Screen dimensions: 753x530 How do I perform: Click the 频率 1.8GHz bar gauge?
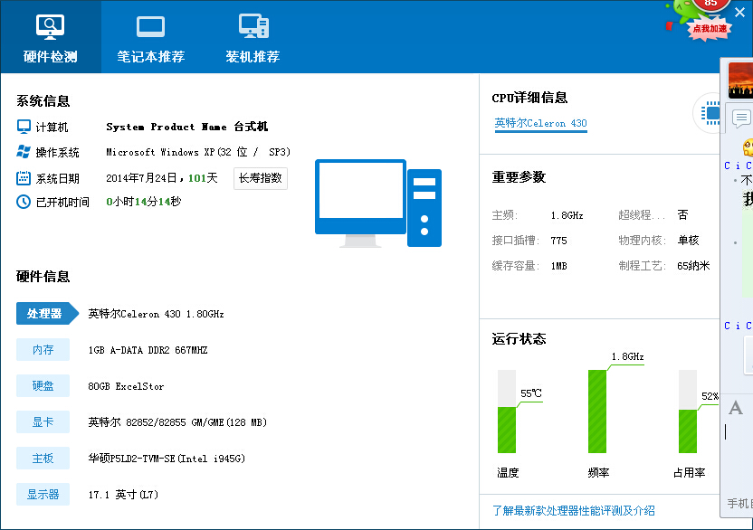597,412
